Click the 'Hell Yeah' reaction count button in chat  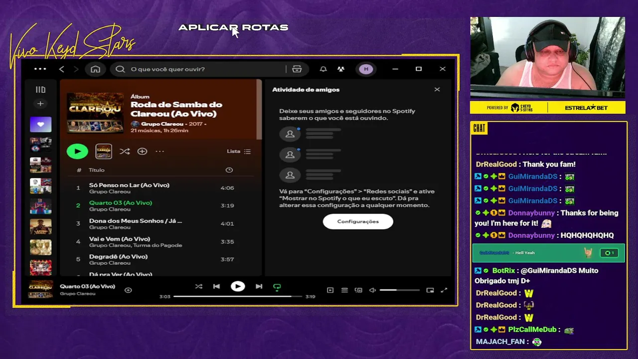coord(609,253)
